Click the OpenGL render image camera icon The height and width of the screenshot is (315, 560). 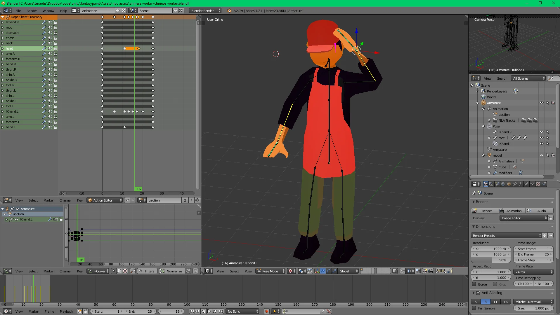coord(425,271)
